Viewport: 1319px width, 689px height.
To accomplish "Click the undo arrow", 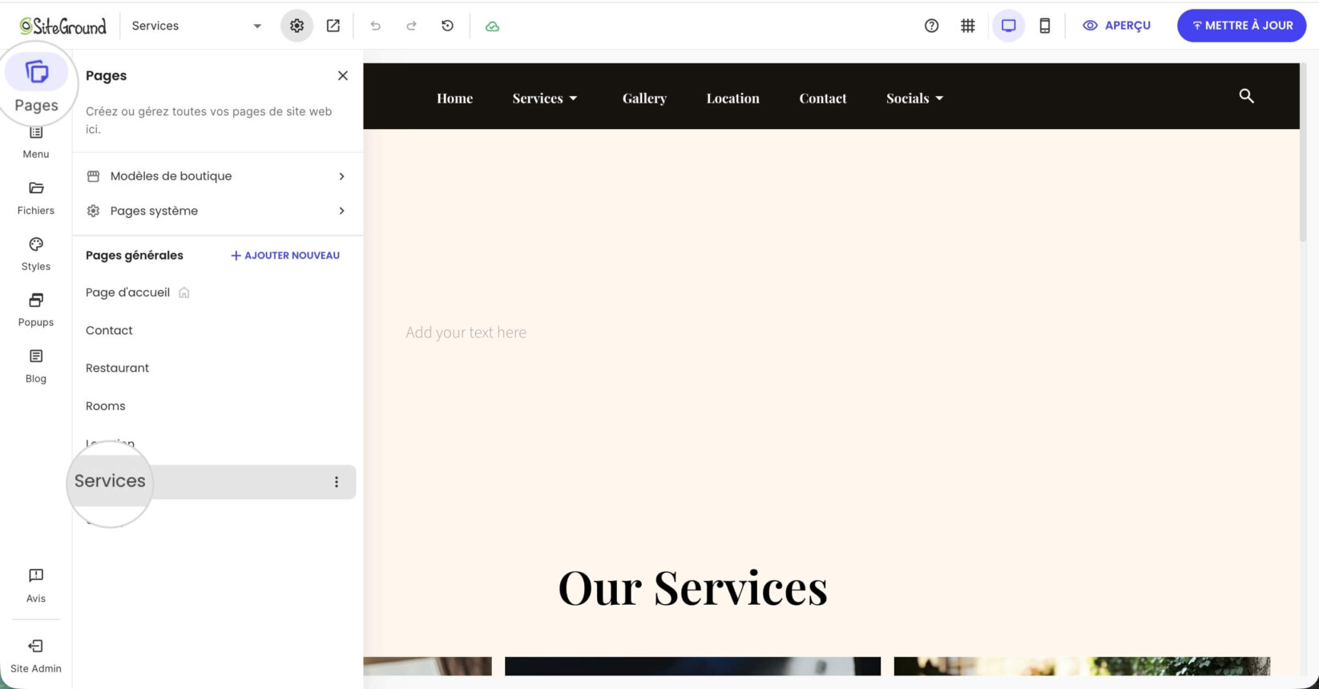I will (375, 26).
